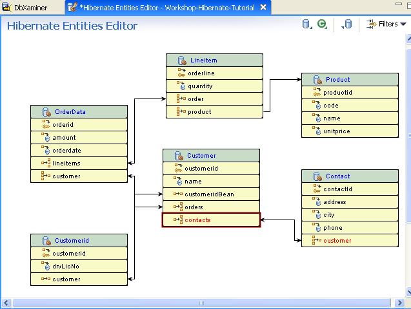Click the collection icon beside contacts

point(178,220)
